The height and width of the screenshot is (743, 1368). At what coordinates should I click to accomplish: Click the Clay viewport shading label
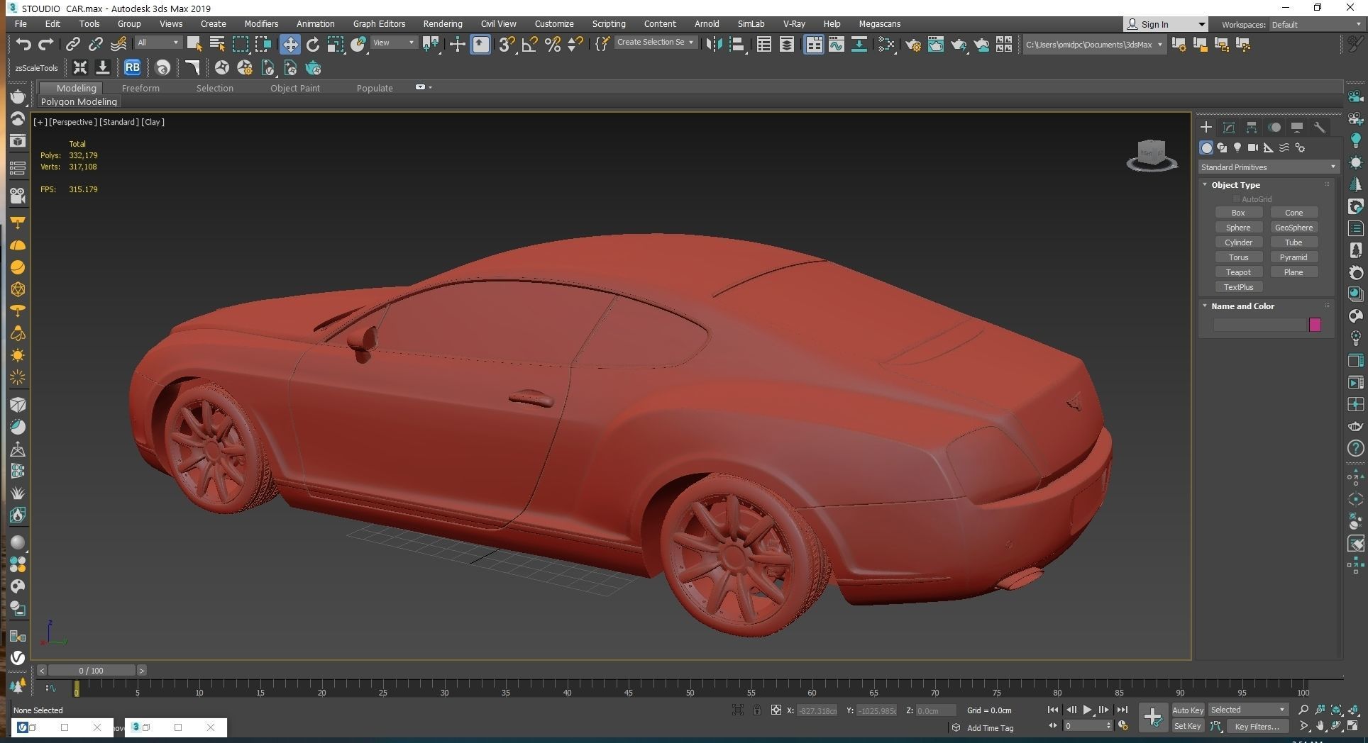[x=153, y=122]
